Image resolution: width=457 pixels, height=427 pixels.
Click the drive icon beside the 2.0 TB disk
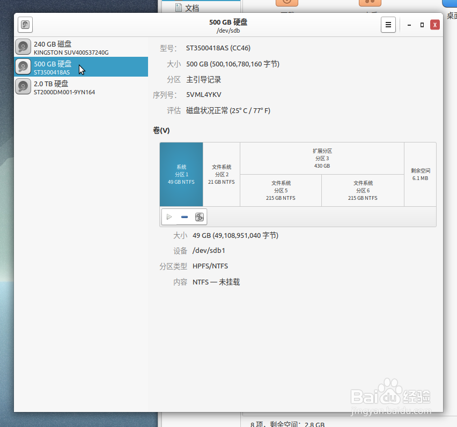pyautogui.click(x=23, y=87)
